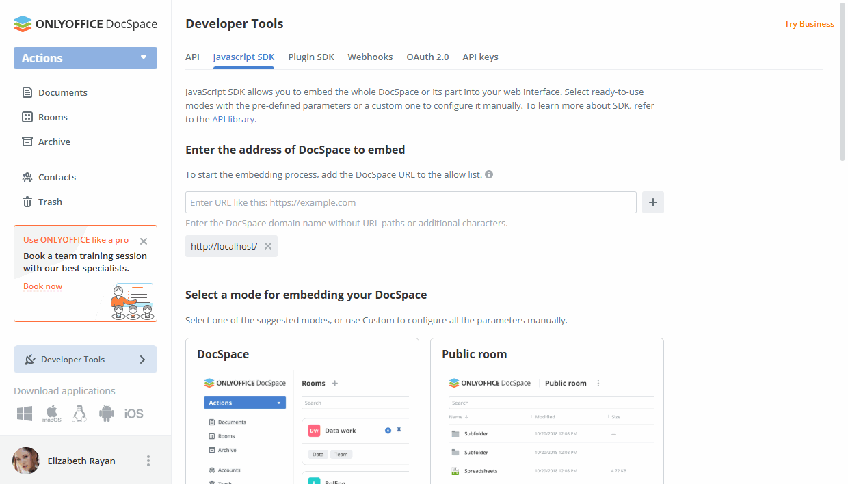Click the Developer Tools plug icon

(30, 360)
